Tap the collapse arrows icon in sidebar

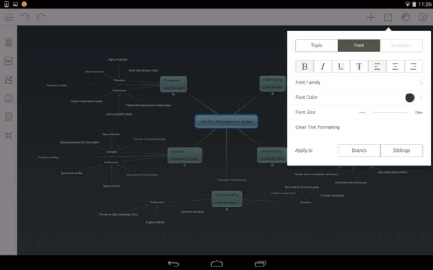[x=9, y=135]
